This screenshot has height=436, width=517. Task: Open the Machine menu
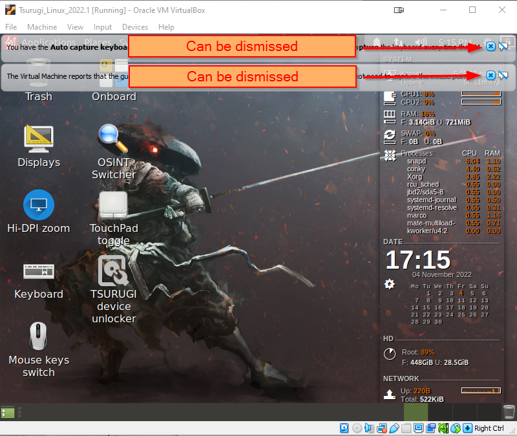(42, 27)
